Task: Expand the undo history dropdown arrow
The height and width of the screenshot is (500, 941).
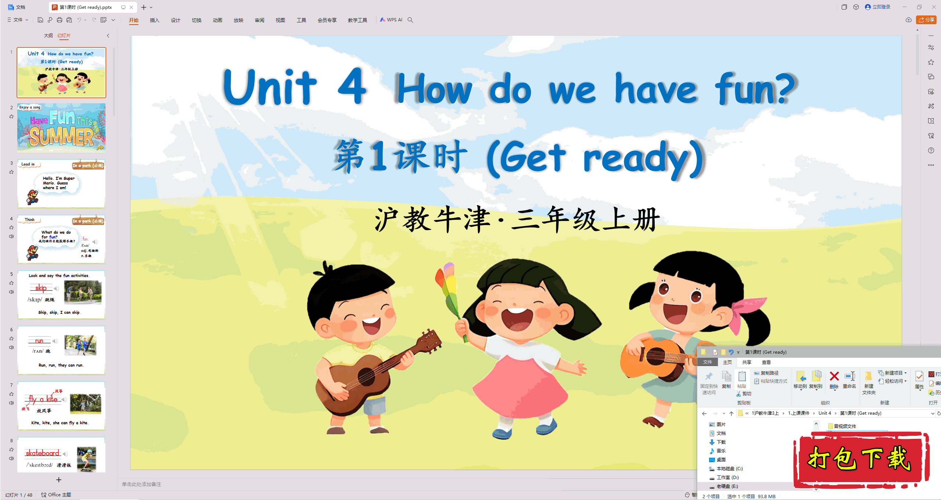Action: (85, 20)
